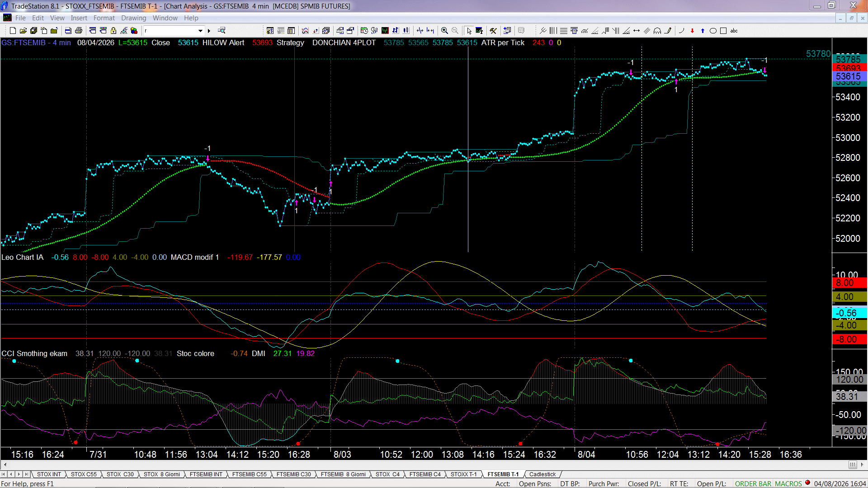Image resolution: width=868 pixels, height=488 pixels.
Task: Select the ellipse drawing tool
Action: click(713, 31)
